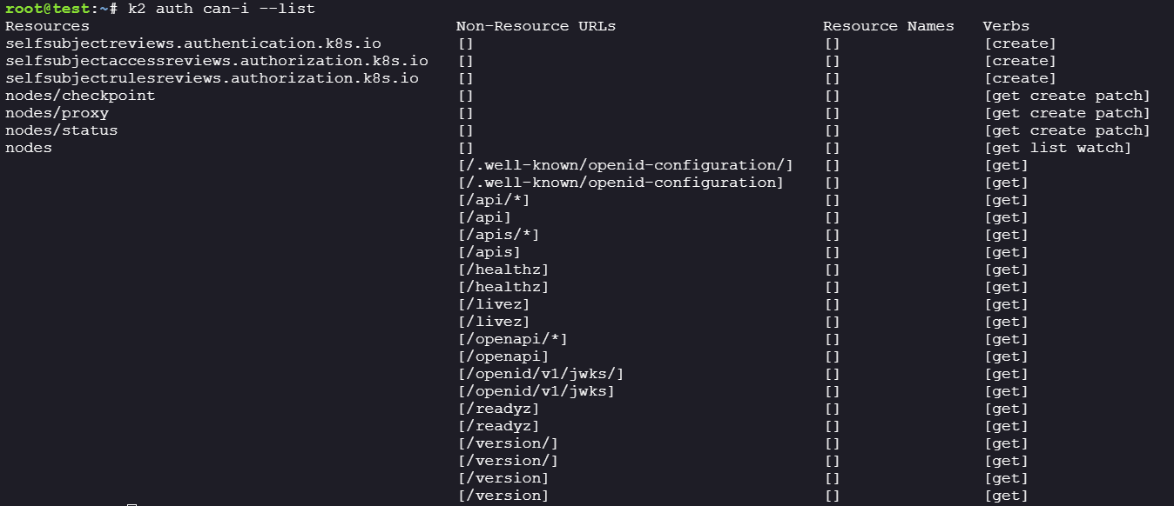Screen dimensions: 1174x506
Task: Click the Resources column header
Action: pyautogui.click(x=47, y=26)
